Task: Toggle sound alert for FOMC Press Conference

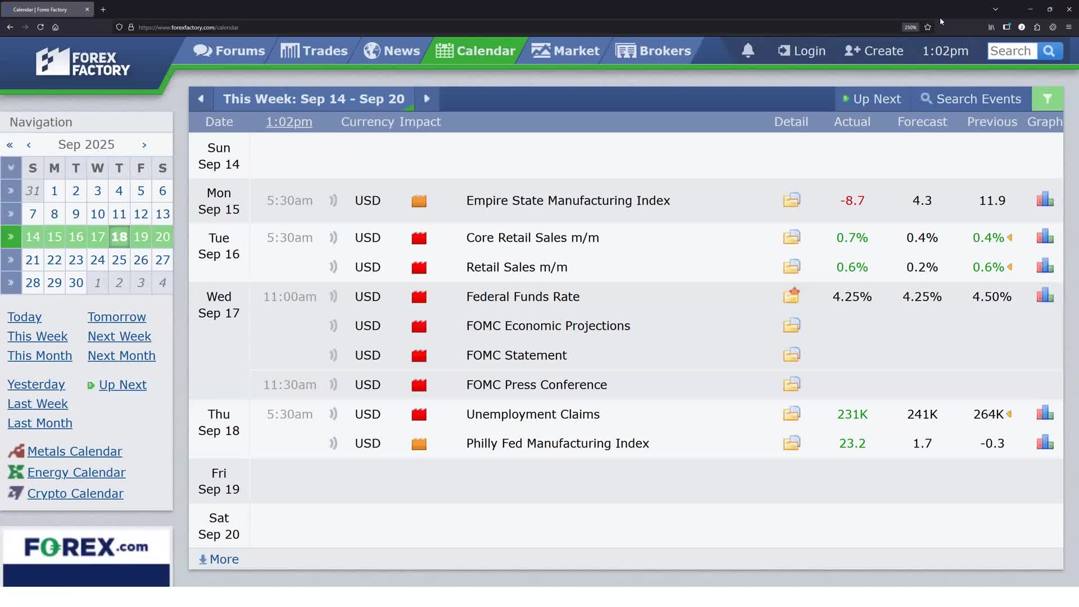Action: (x=333, y=384)
